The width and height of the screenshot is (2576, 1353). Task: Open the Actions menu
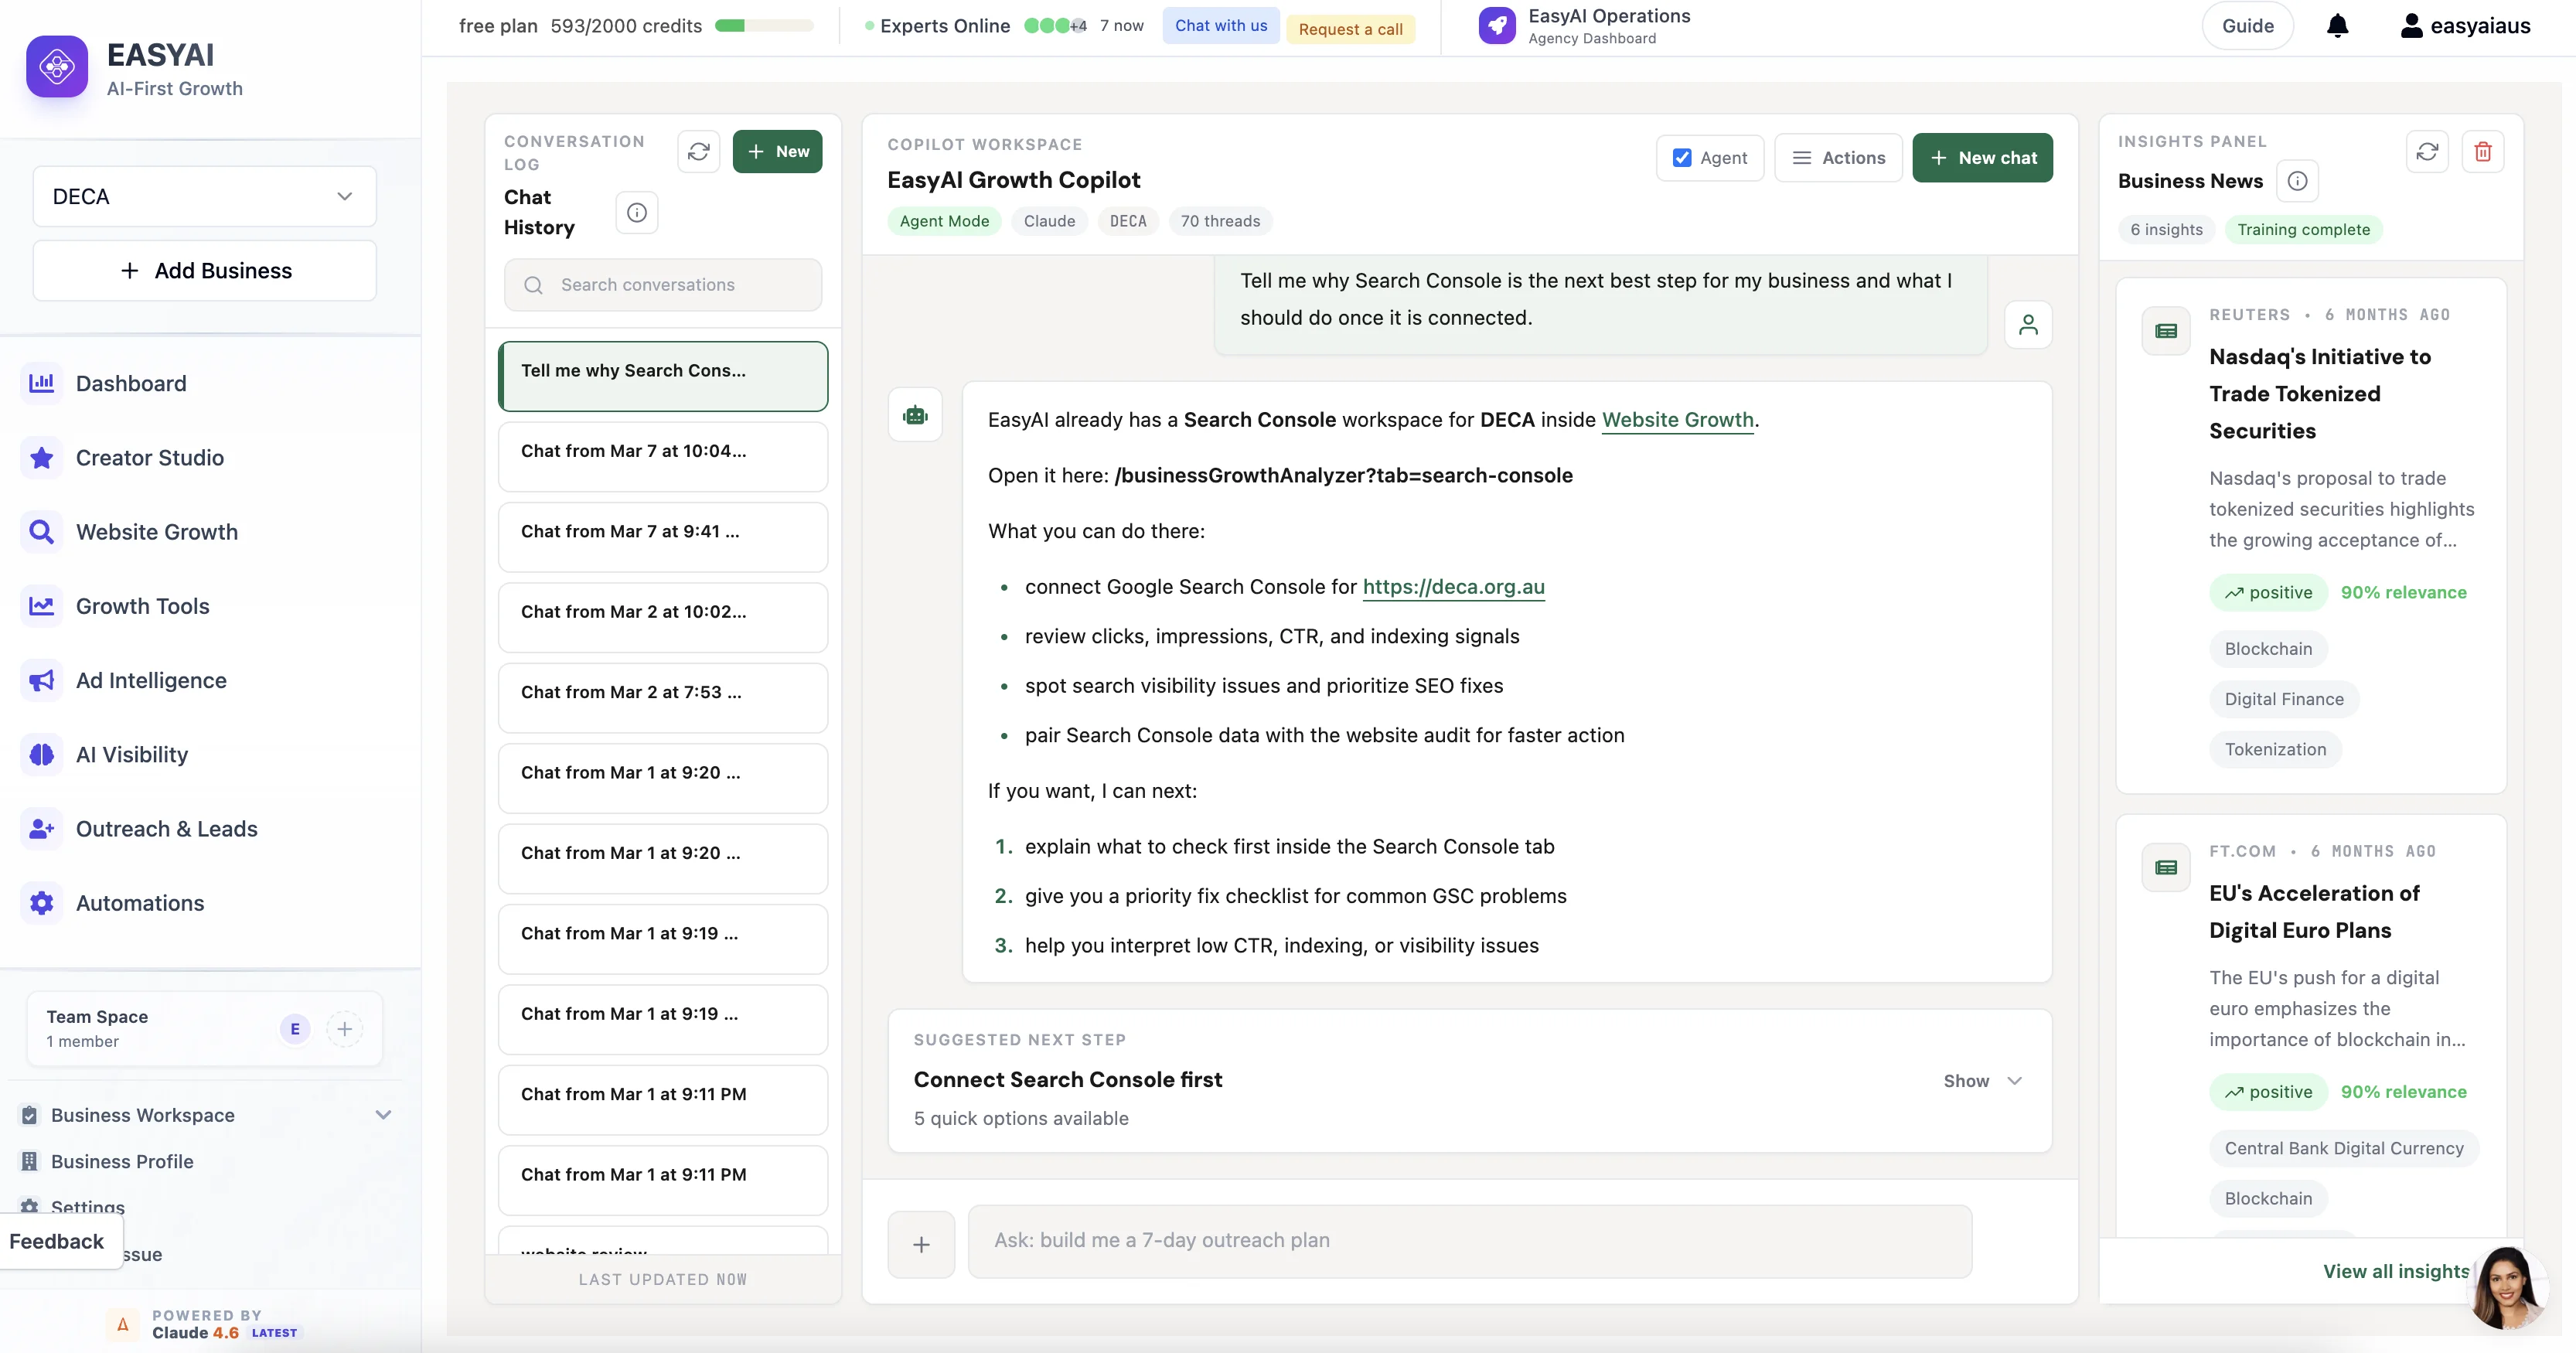[1838, 158]
